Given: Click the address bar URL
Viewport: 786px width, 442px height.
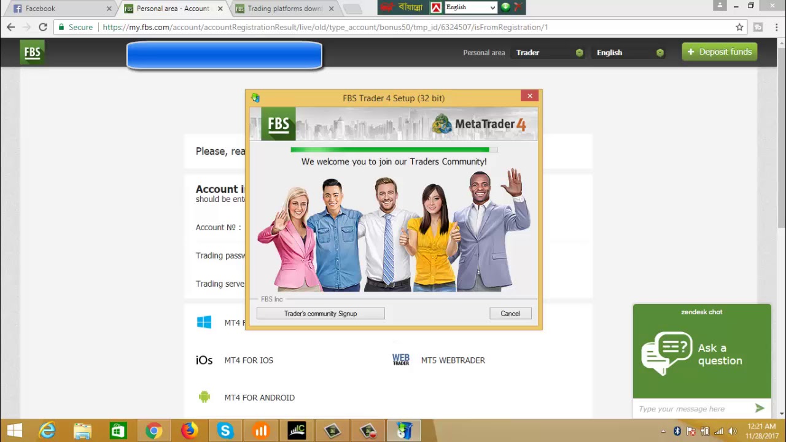Looking at the screenshot, I should 325,27.
